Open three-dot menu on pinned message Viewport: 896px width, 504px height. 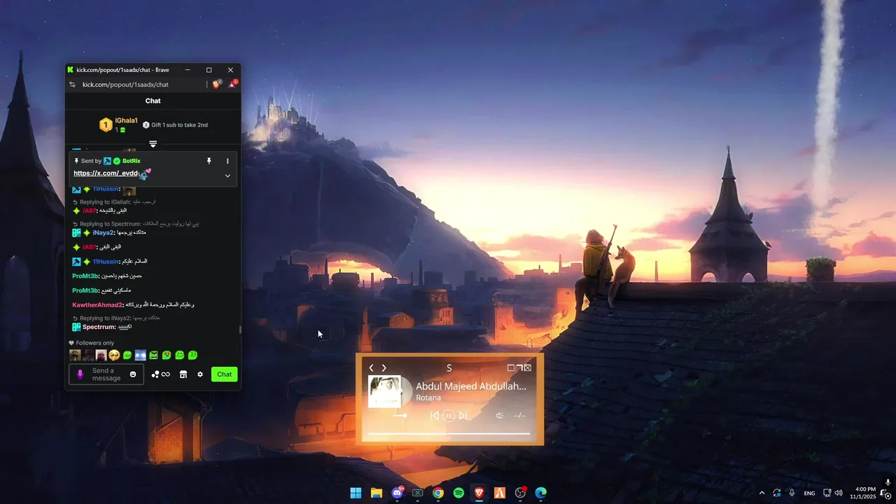tap(227, 161)
